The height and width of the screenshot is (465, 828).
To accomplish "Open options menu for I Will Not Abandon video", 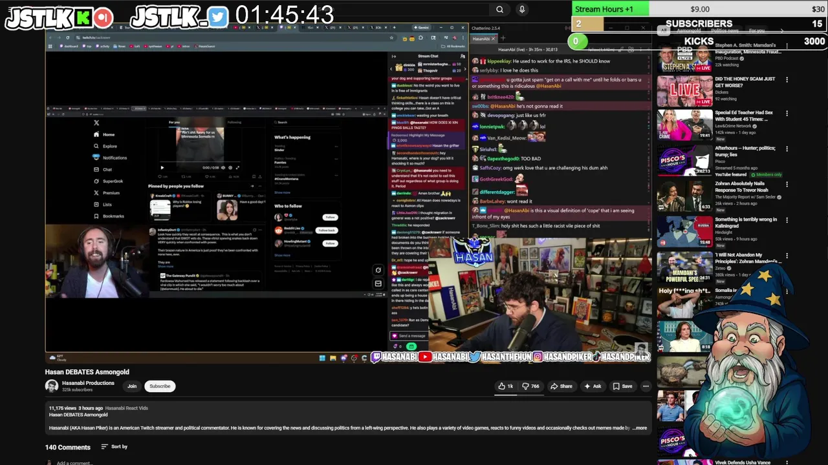I will (x=787, y=256).
